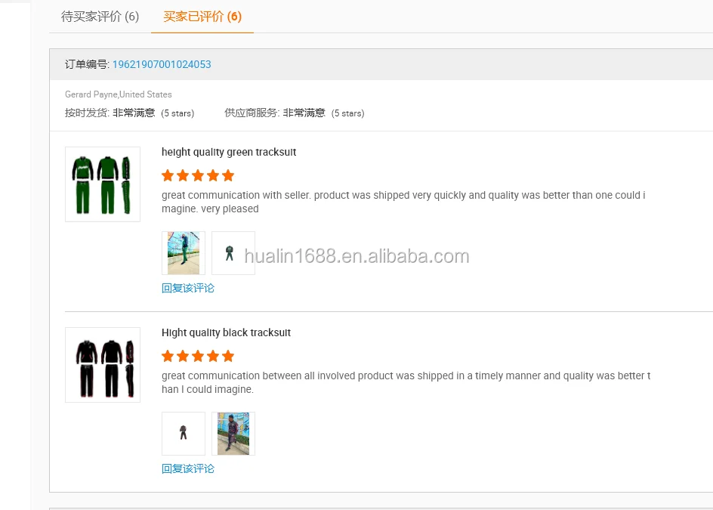Click the green tracksuit review comment text

click(x=403, y=202)
